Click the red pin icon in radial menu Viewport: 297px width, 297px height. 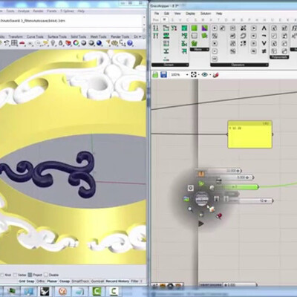219,216
